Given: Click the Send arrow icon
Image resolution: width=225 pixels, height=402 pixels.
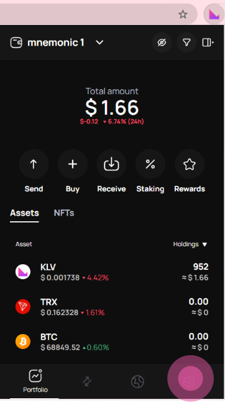Looking at the screenshot, I should (x=34, y=164).
